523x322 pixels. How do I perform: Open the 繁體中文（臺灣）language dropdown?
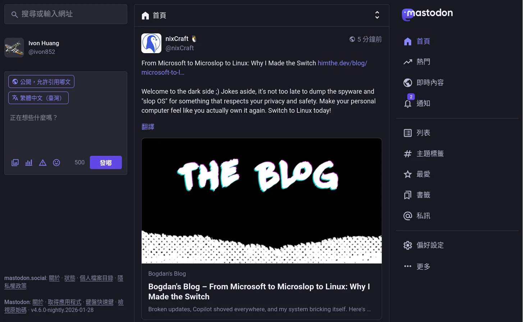[38, 98]
